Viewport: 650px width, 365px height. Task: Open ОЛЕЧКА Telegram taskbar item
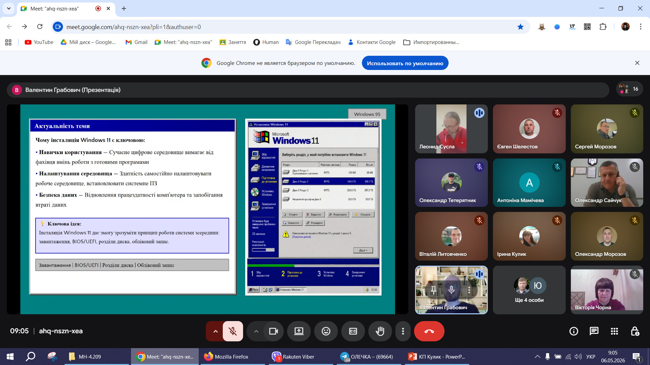(x=369, y=357)
